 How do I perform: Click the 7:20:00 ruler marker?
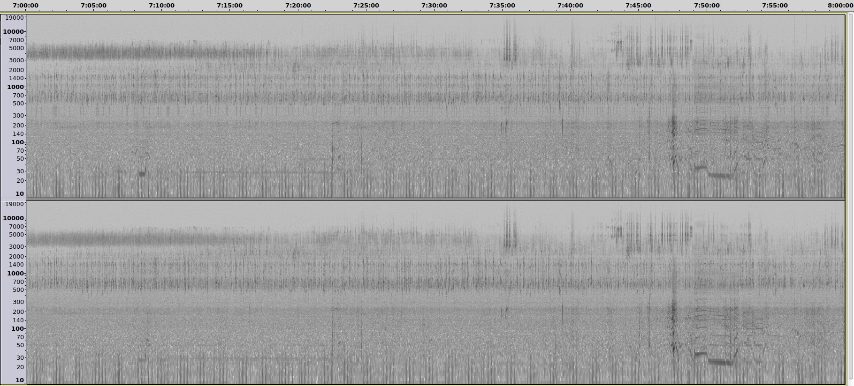tap(298, 6)
